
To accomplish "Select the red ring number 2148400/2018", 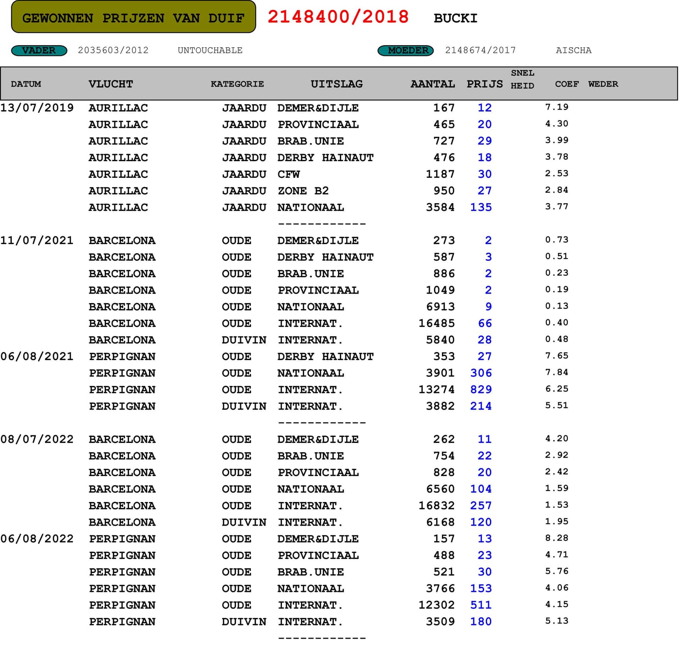I will [338, 17].
